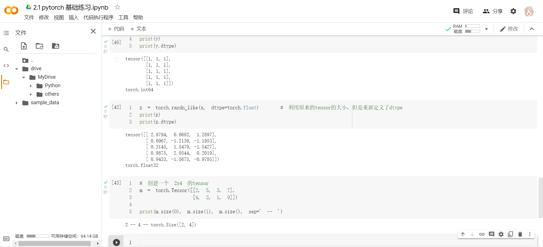Select the others folder name
Image resolution: width=543 pixels, height=247 pixels.
(52, 94)
